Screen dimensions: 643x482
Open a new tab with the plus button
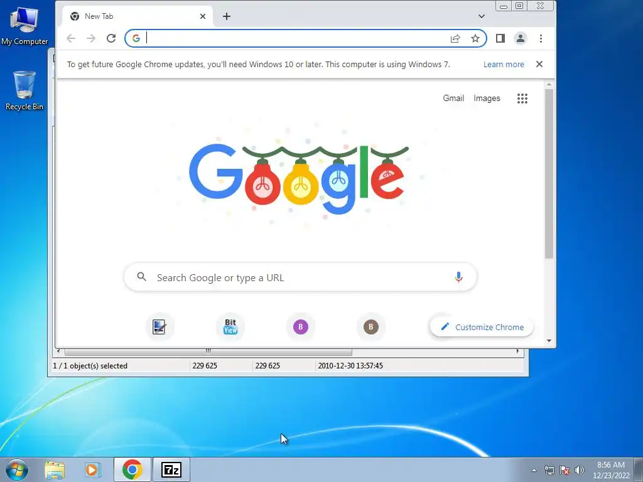pyautogui.click(x=226, y=16)
